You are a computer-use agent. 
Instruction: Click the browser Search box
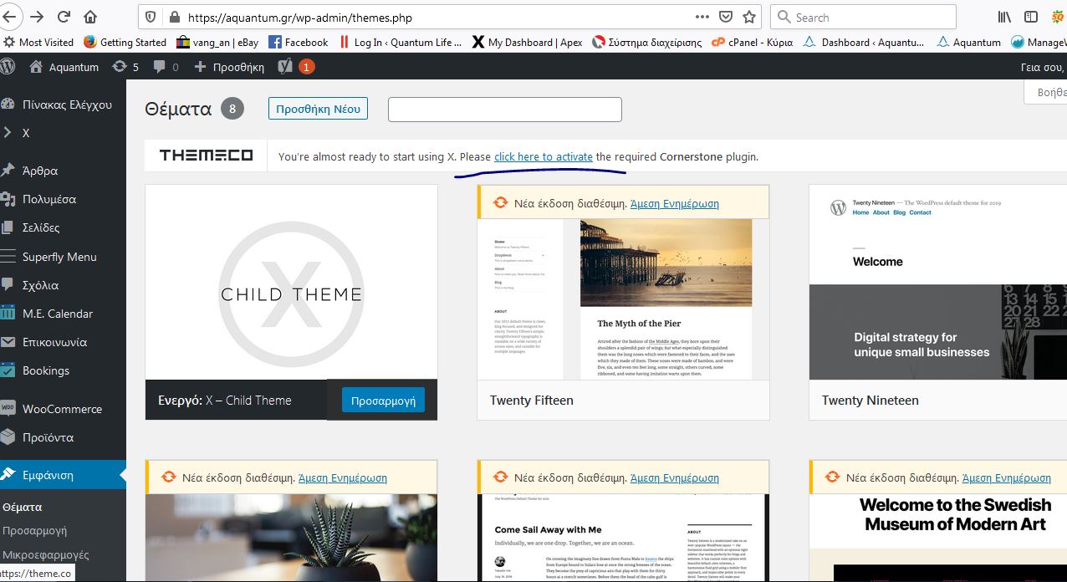pos(862,17)
